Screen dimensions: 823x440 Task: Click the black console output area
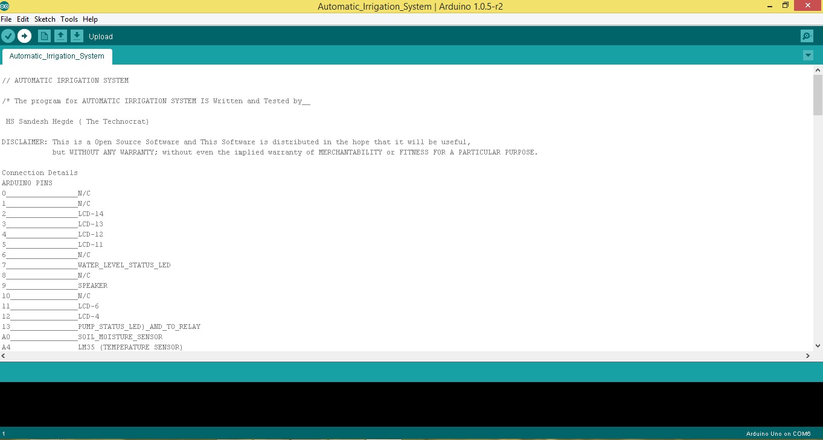pos(411,404)
